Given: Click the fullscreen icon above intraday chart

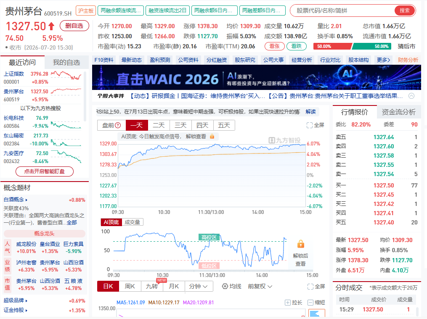Looking at the screenshot, I should click(309, 125).
